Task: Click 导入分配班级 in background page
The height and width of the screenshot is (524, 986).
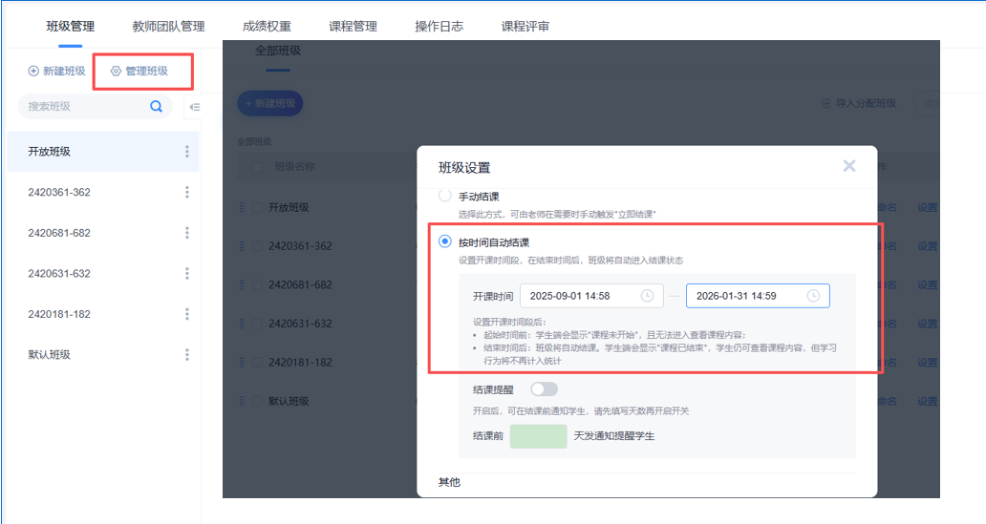Action: [x=859, y=103]
